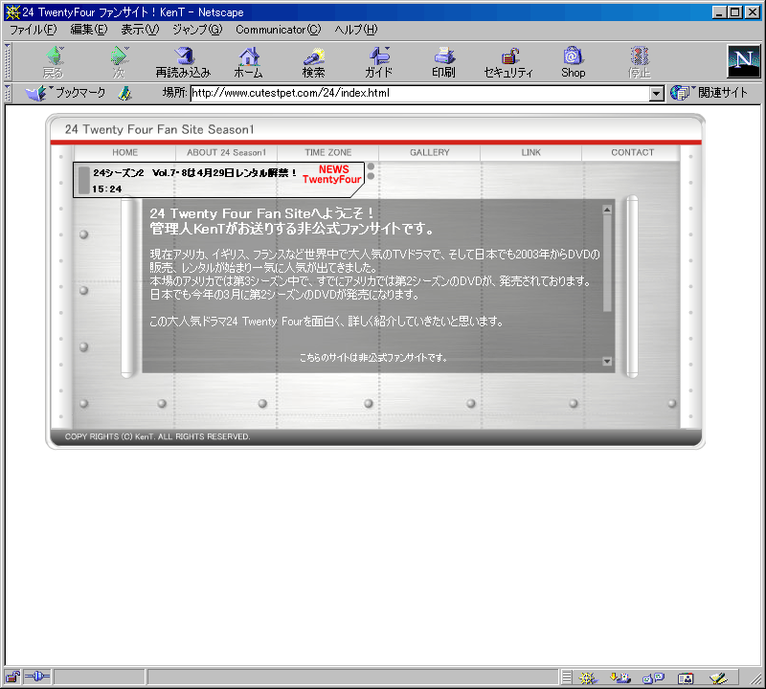
Task: Collapse the navigation toolbar grip
Action: coord(8,62)
